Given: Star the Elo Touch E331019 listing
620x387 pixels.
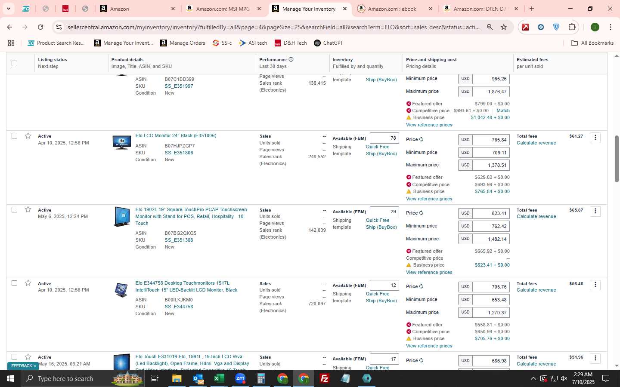Looking at the screenshot, I should (28, 357).
